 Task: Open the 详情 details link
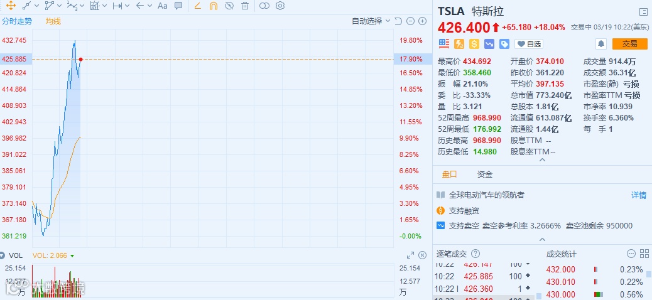click(x=639, y=195)
